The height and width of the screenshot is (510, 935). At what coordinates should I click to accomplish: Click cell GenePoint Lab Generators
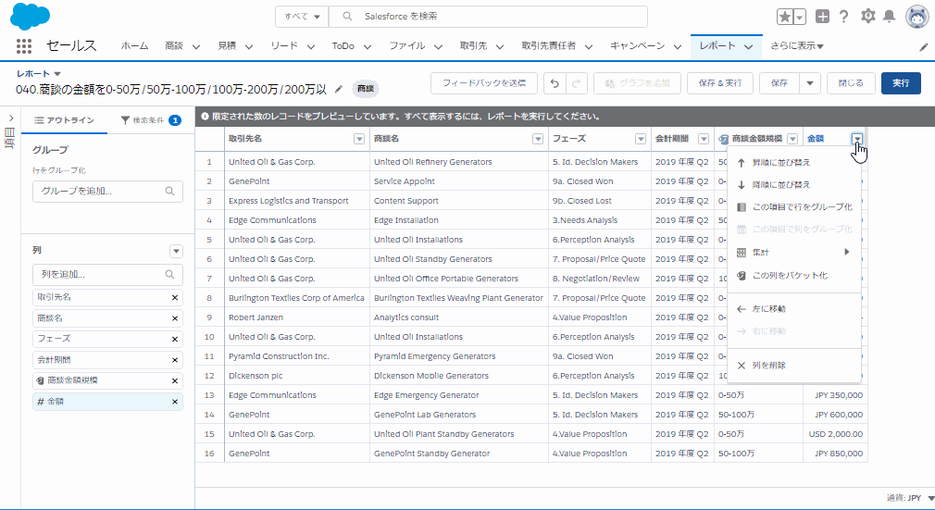click(458, 415)
